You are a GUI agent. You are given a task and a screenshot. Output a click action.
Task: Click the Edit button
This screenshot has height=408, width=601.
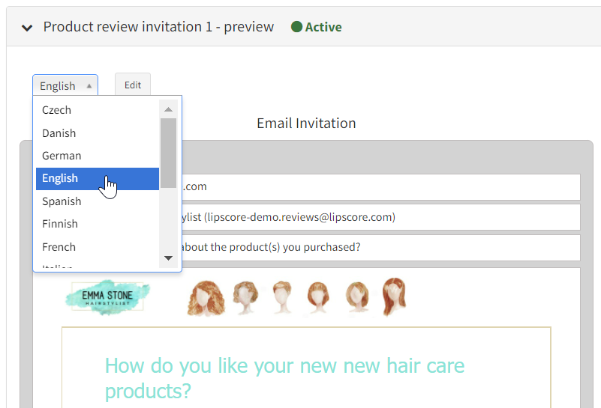(133, 85)
